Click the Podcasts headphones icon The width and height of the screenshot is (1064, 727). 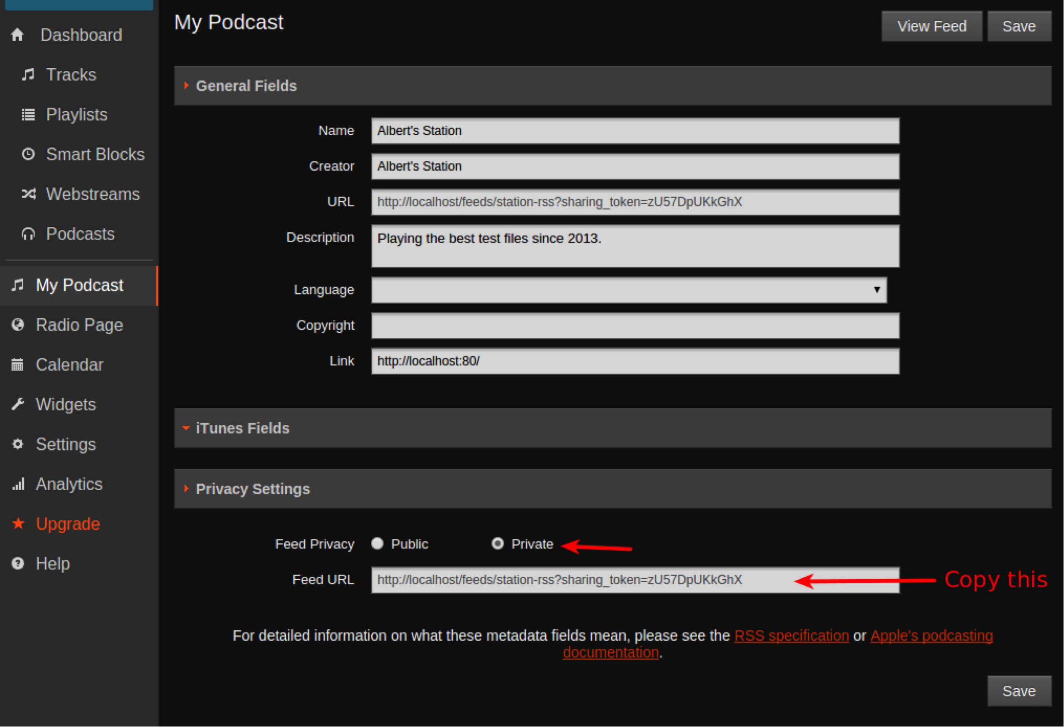coord(28,234)
